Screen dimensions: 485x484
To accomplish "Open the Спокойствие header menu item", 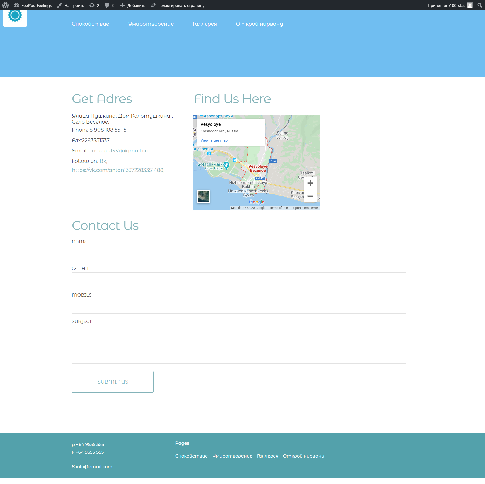I will [90, 24].
